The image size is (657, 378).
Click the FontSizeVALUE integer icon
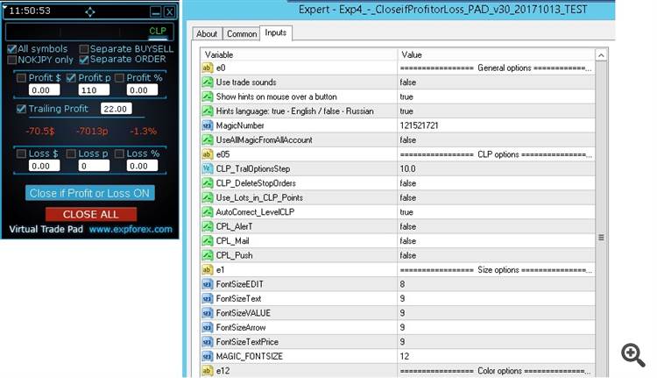(x=207, y=313)
